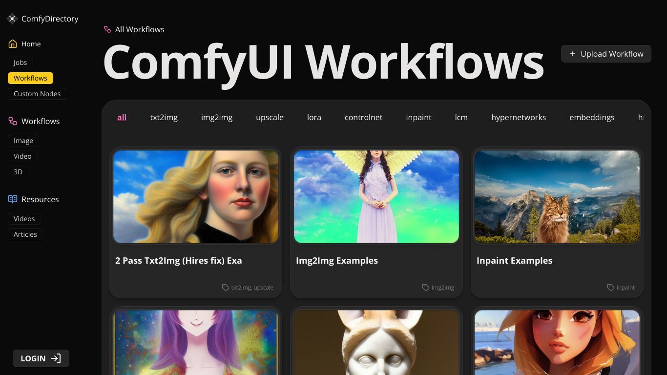Click the ComfyUI Workflows page heading
This screenshot has height=375, width=667.
[x=323, y=62]
